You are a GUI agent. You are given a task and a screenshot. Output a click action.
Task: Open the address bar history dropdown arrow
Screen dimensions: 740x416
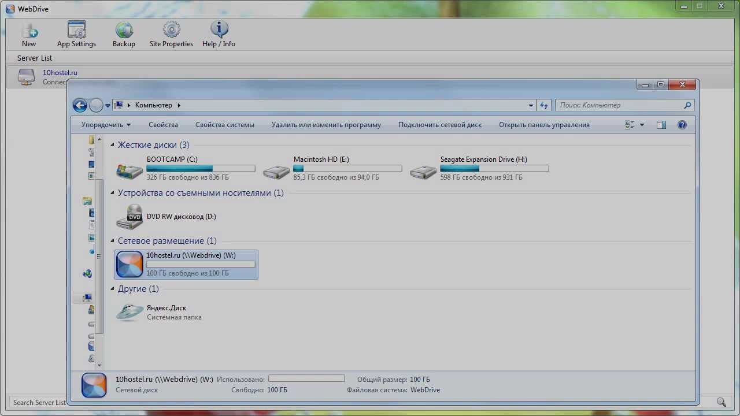pyautogui.click(x=531, y=105)
